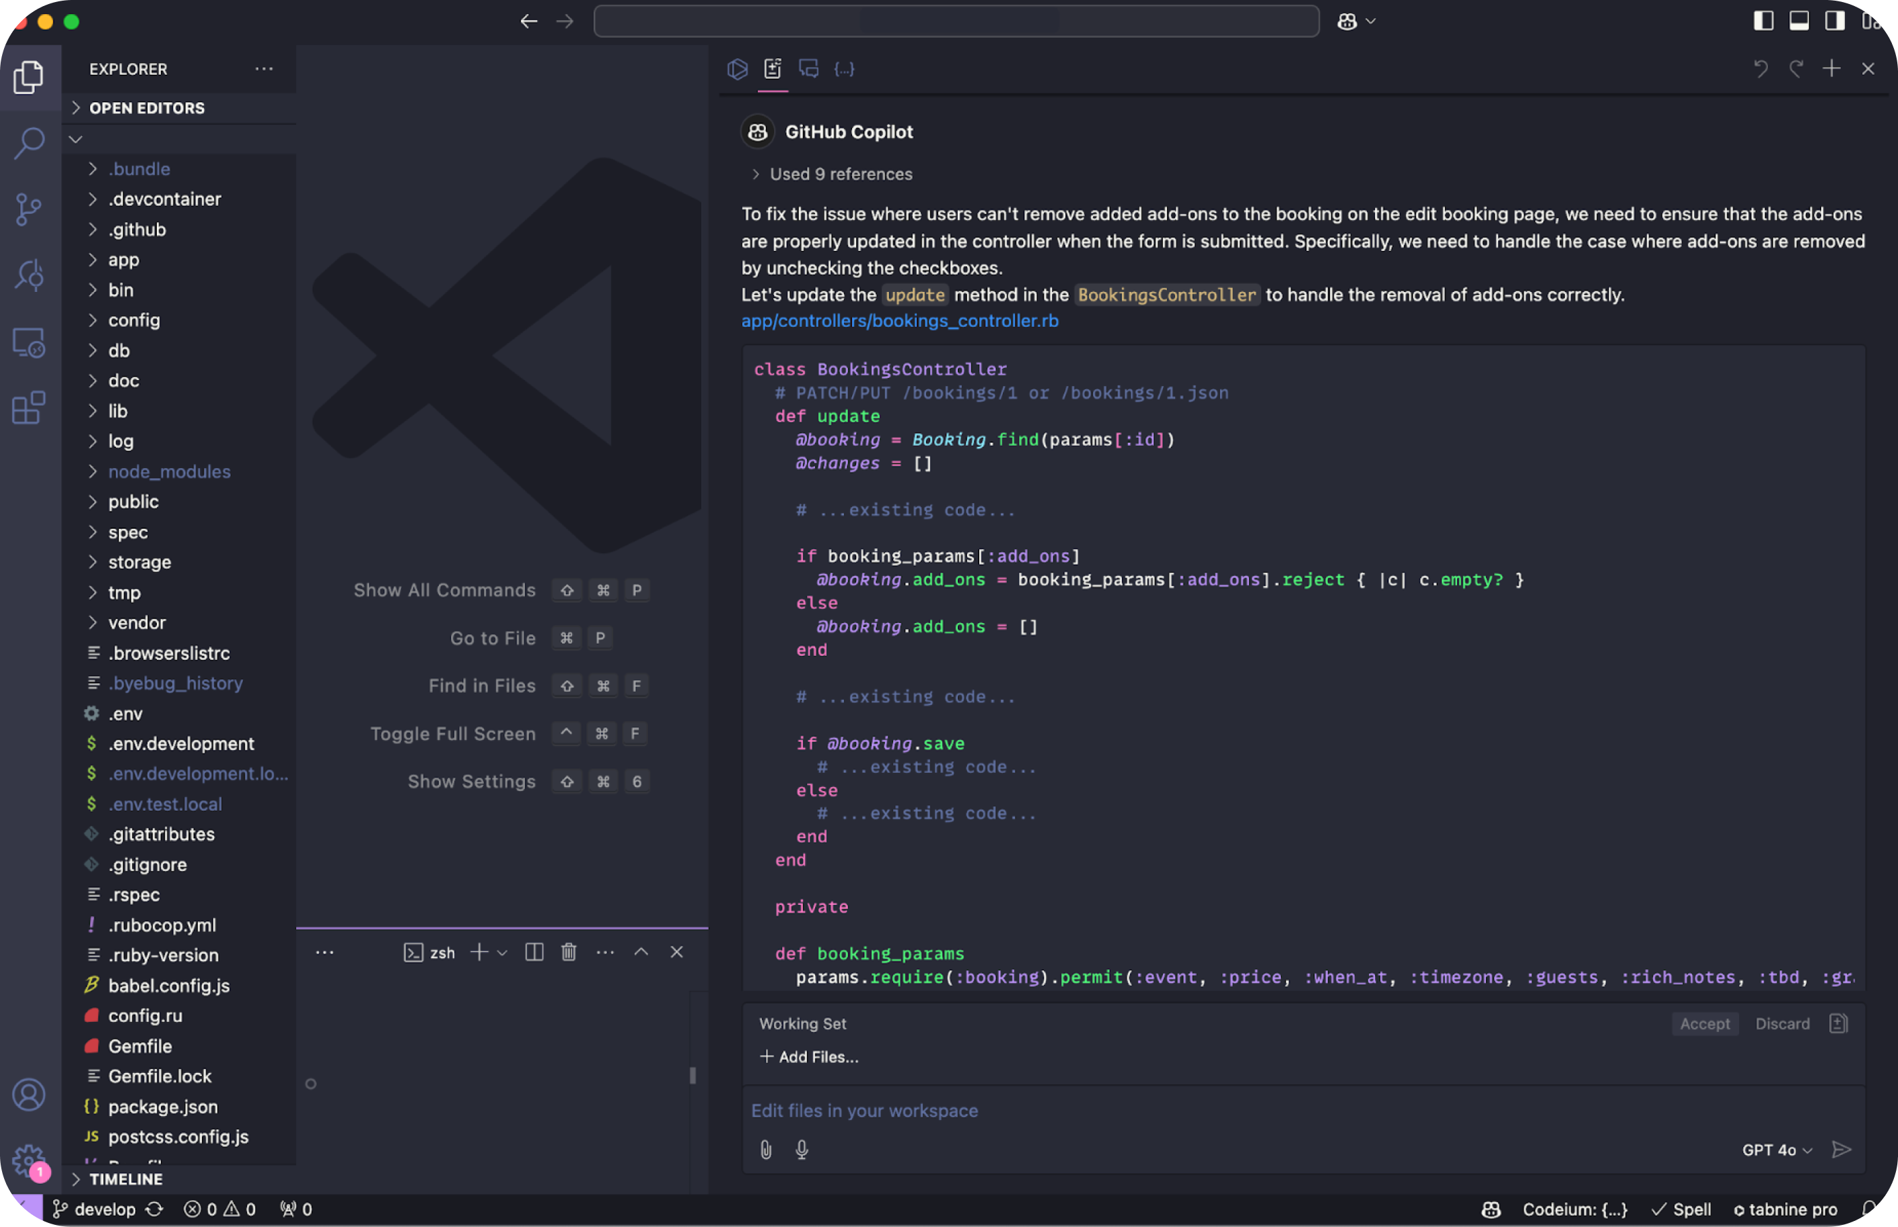Switch to the Copilot Chat tab

tap(808, 69)
